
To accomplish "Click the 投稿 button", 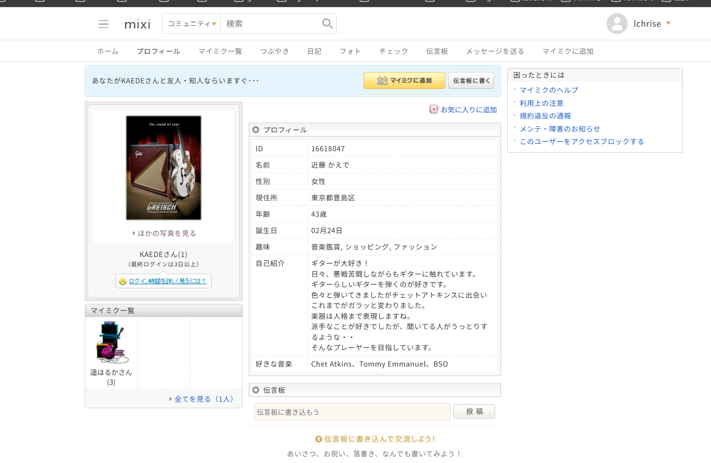I will 474,412.
